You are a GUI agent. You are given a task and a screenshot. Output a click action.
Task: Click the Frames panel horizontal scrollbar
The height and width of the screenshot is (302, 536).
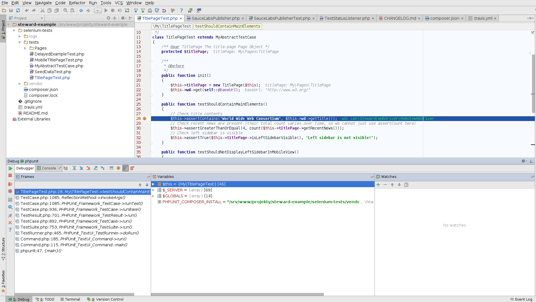pyautogui.click(x=74, y=294)
